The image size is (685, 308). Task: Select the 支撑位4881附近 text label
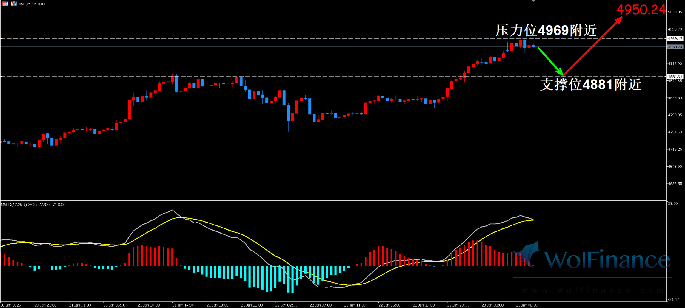click(591, 85)
